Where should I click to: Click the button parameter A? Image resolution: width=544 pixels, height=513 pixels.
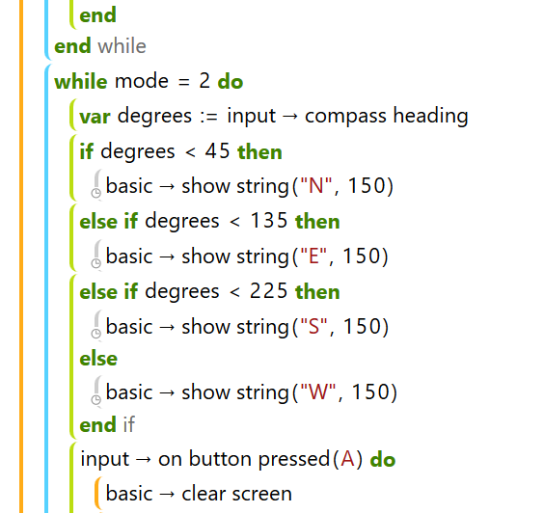point(347,459)
